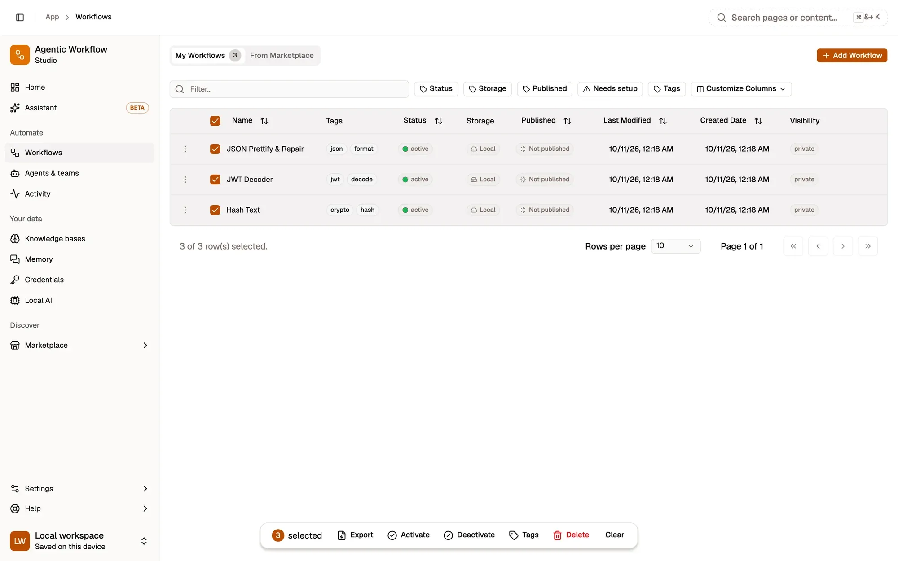Open the Published filter
The height and width of the screenshot is (561, 898).
pos(545,89)
